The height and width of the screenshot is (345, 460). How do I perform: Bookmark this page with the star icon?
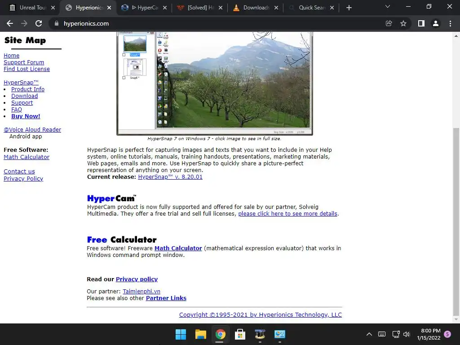(403, 23)
